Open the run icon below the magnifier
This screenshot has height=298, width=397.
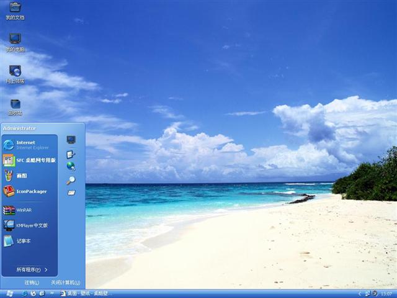[x=71, y=193]
